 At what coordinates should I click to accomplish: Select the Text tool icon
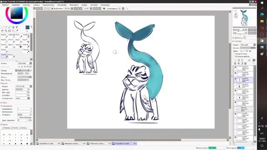pos(17,27)
